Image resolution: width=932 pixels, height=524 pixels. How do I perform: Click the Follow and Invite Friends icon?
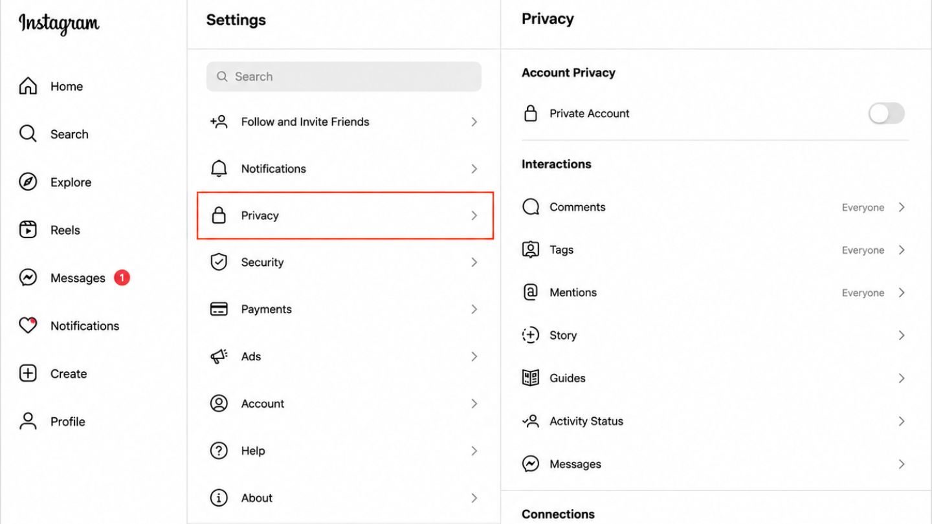pos(219,122)
